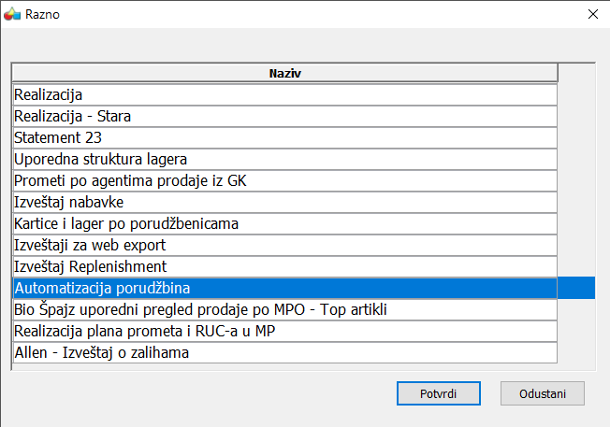The image size is (610, 427).
Task: Click the Naziv column header
Action: click(285, 73)
